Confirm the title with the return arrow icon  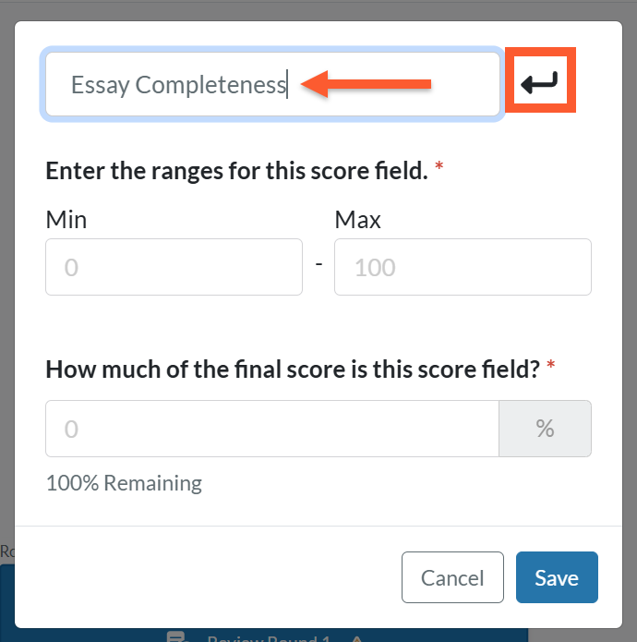[x=540, y=80]
